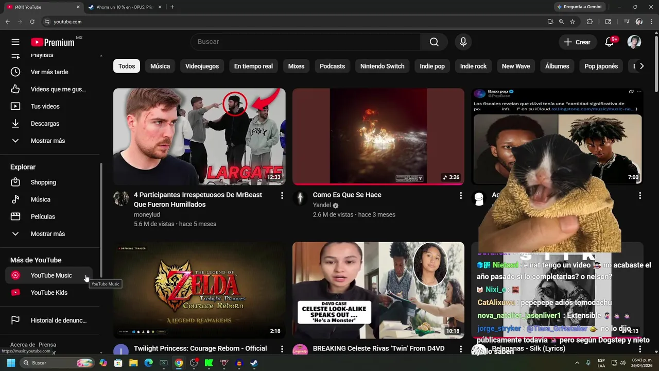This screenshot has width=659, height=371.
Task: Open the Chrome three-dot menu
Action: (651, 22)
